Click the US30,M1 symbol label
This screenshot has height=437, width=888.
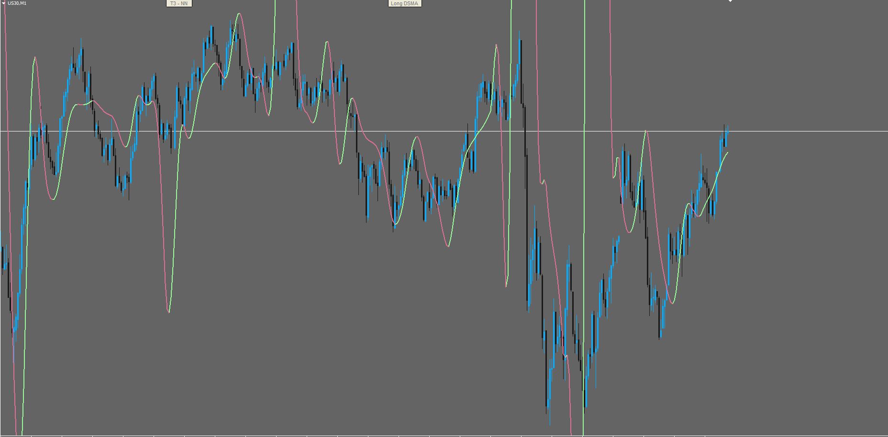click(17, 3)
